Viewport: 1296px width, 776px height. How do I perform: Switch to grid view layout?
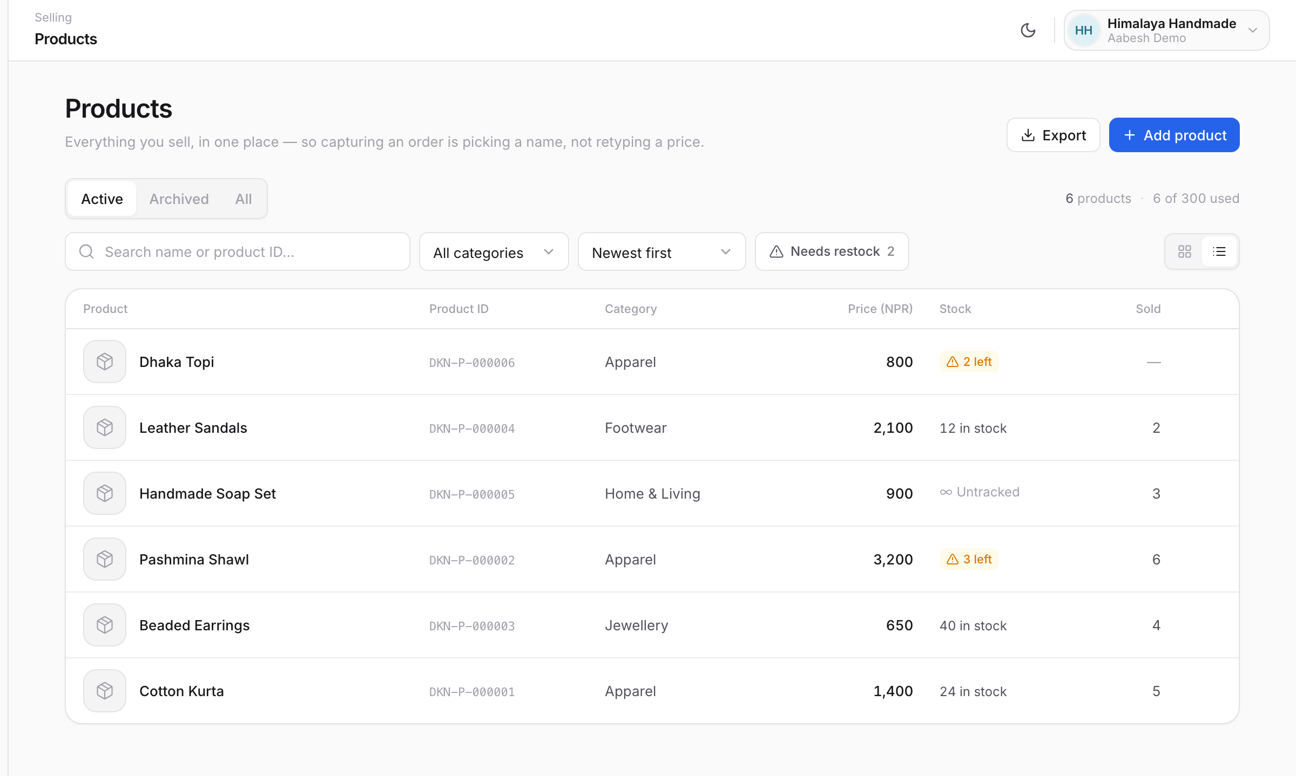pos(1185,251)
